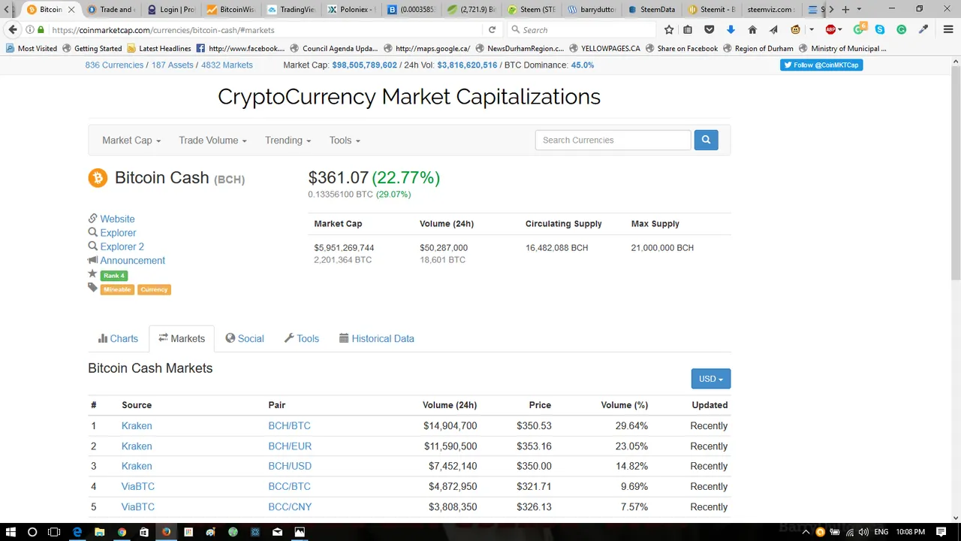Select the Markets tab
This screenshot has height=541, width=961.
(182, 339)
